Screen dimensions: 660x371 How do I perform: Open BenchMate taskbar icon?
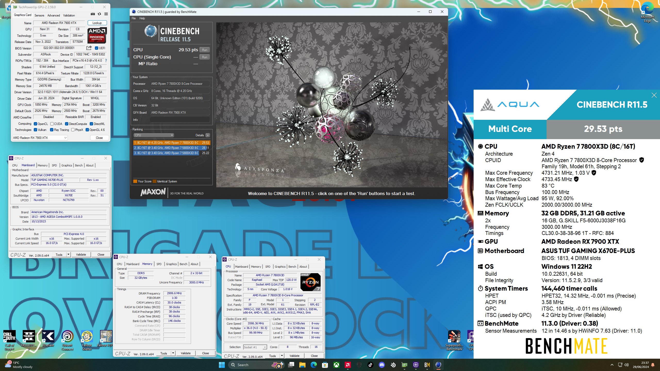click(x=427, y=365)
